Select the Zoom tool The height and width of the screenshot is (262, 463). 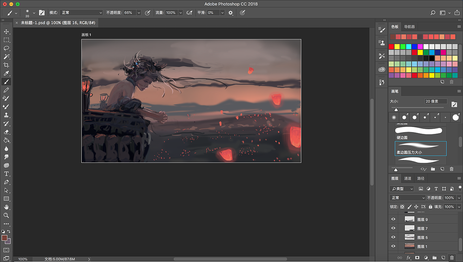(6, 215)
